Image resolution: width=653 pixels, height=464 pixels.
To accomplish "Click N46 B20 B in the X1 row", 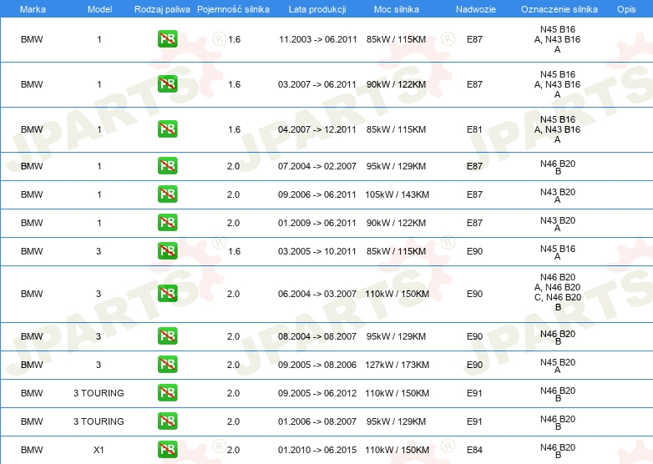I will pyautogui.click(x=558, y=451).
